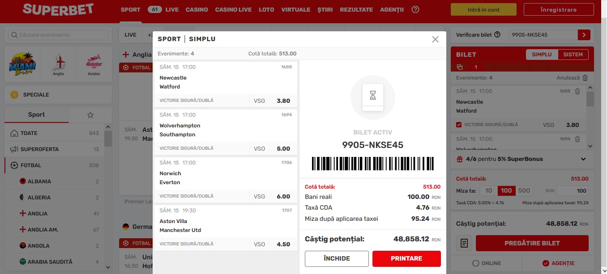Click the Închide button in dialog
The width and height of the screenshot is (607, 274).
pos(337,258)
